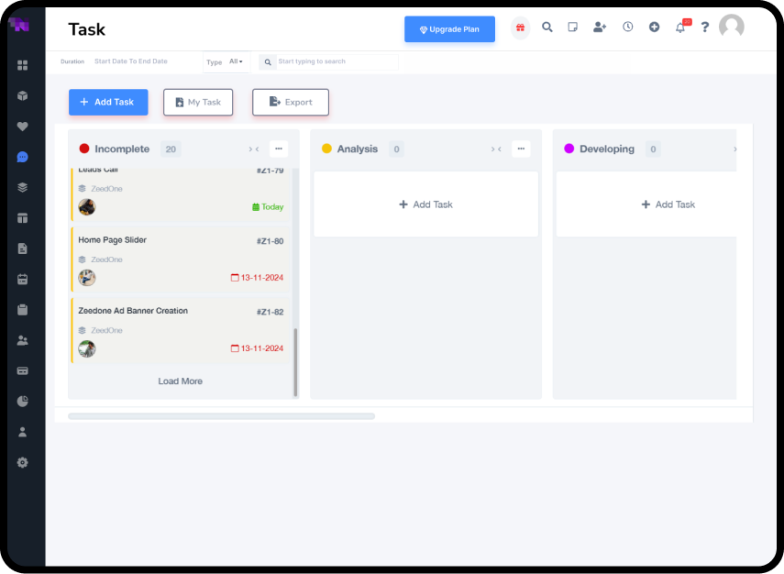Image resolution: width=784 pixels, height=574 pixels.
Task: Click the clipboard icon in sidebar
Action: click(23, 310)
